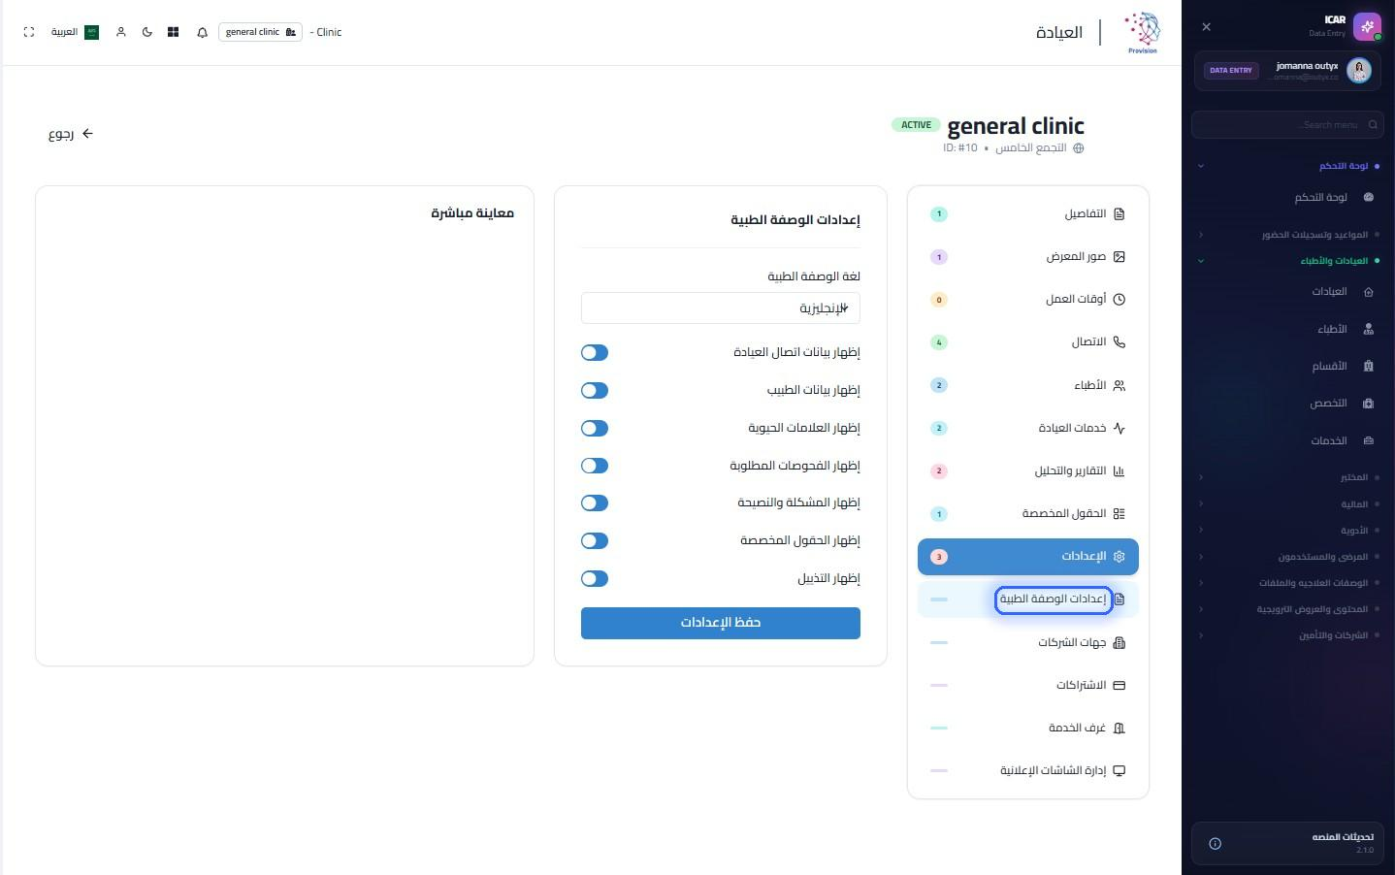Click the monitor icon for إدارة الشاشات الإعلانية
The width and height of the screenshot is (1395, 875).
tap(1119, 771)
